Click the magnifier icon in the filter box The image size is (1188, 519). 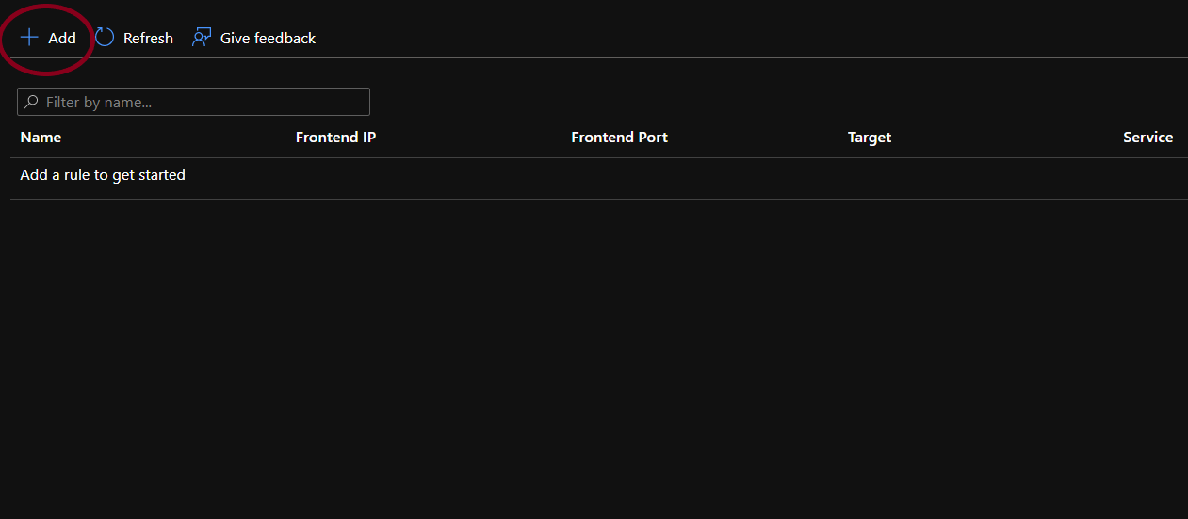(31, 102)
